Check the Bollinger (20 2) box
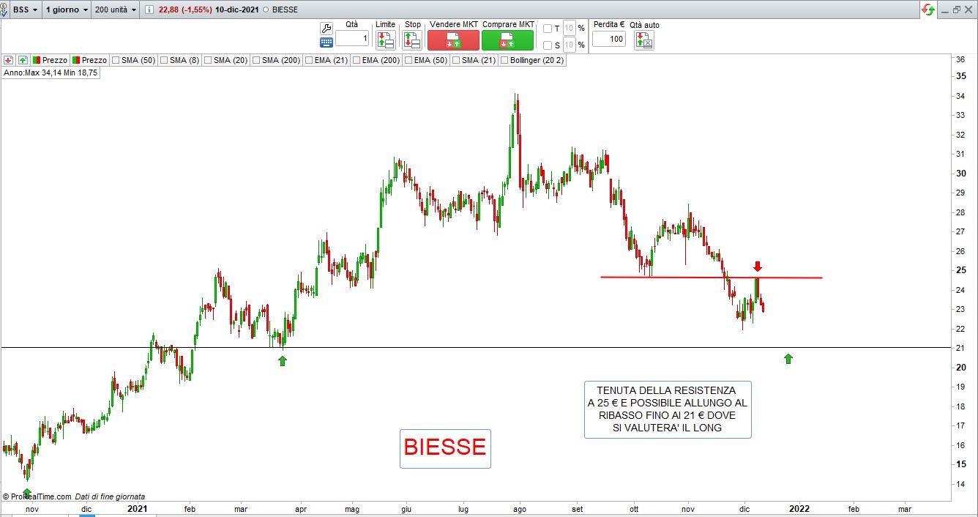 click(504, 60)
